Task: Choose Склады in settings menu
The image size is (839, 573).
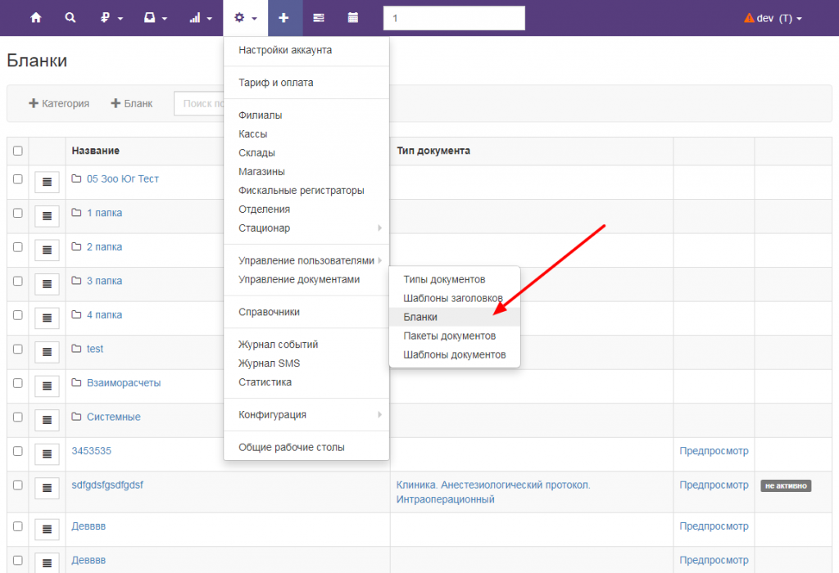Action: (x=306, y=153)
